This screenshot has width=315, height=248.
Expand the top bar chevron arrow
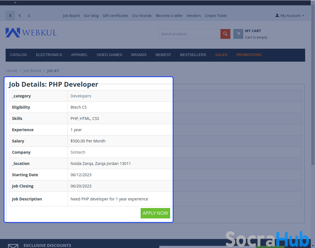(x=15, y=3)
